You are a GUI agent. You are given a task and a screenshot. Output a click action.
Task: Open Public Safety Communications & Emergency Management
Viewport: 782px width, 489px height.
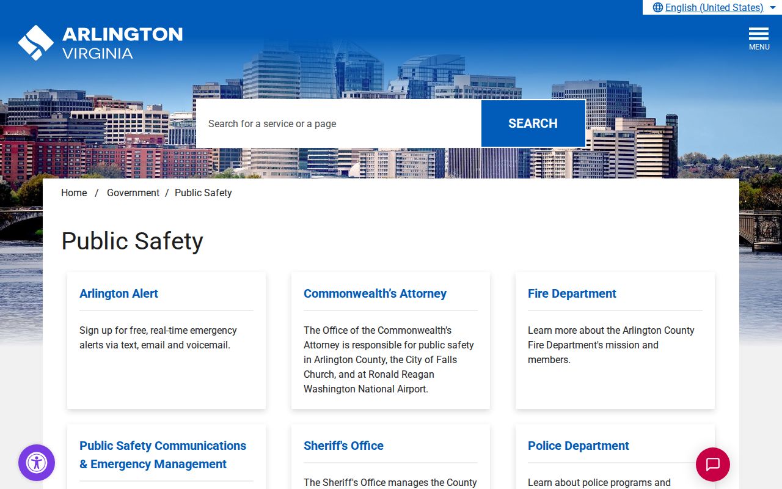click(163, 455)
